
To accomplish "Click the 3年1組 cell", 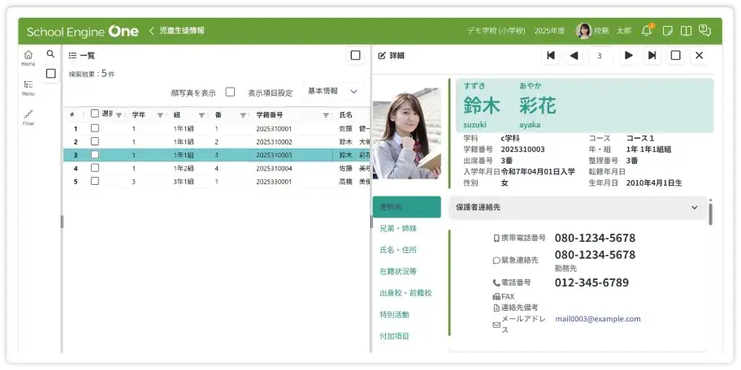I will coord(184,181).
